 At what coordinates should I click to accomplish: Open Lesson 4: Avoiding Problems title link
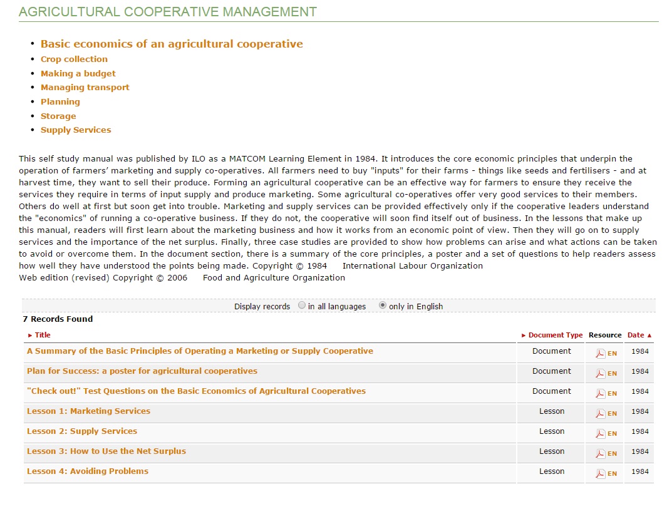pos(88,471)
